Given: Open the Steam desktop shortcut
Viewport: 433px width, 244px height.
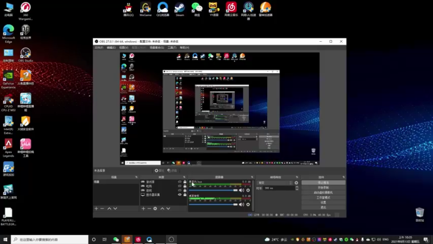Looking at the screenshot, I should point(180,9).
